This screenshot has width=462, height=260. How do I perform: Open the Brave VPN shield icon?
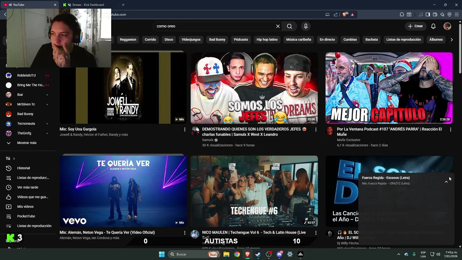point(449,14)
